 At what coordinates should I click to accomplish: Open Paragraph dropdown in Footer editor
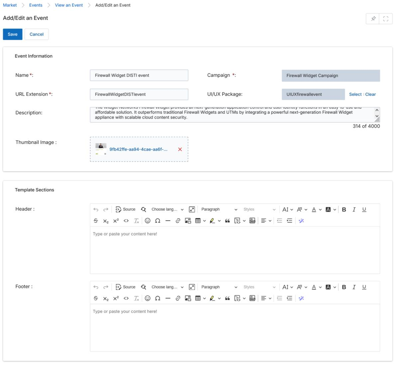coord(219,287)
